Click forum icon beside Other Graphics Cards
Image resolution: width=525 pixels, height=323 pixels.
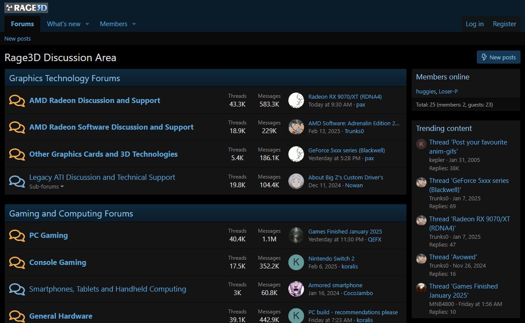point(17,154)
